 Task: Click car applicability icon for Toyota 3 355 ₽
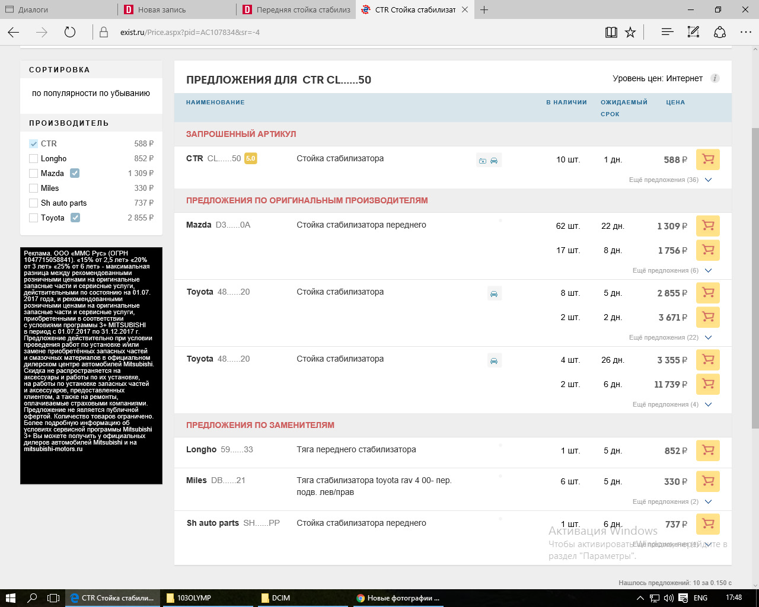[494, 361]
